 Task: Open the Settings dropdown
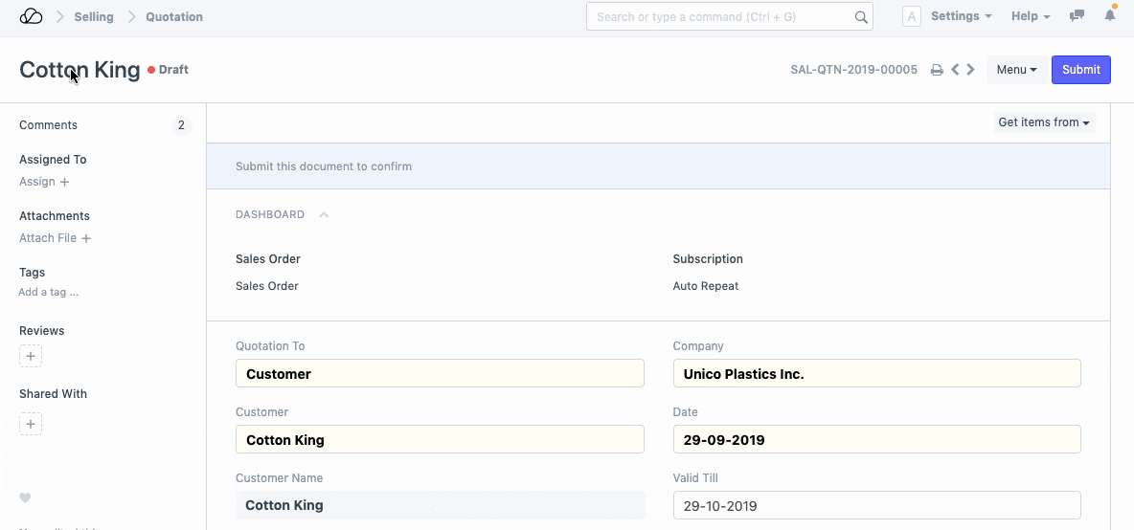tap(961, 16)
